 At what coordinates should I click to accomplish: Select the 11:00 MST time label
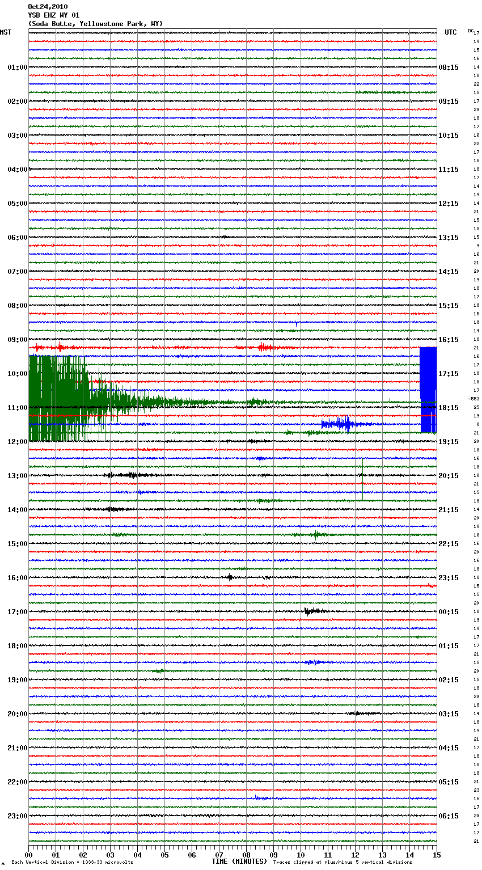pyautogui.click(x=18, y=408)
